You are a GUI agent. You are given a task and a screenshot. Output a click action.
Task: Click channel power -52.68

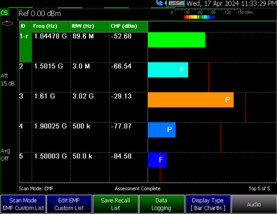(x=121, y=36)
